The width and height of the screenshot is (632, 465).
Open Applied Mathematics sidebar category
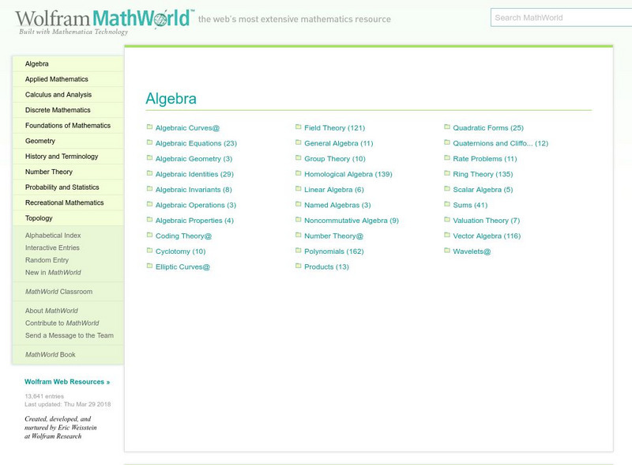[68, 79]
